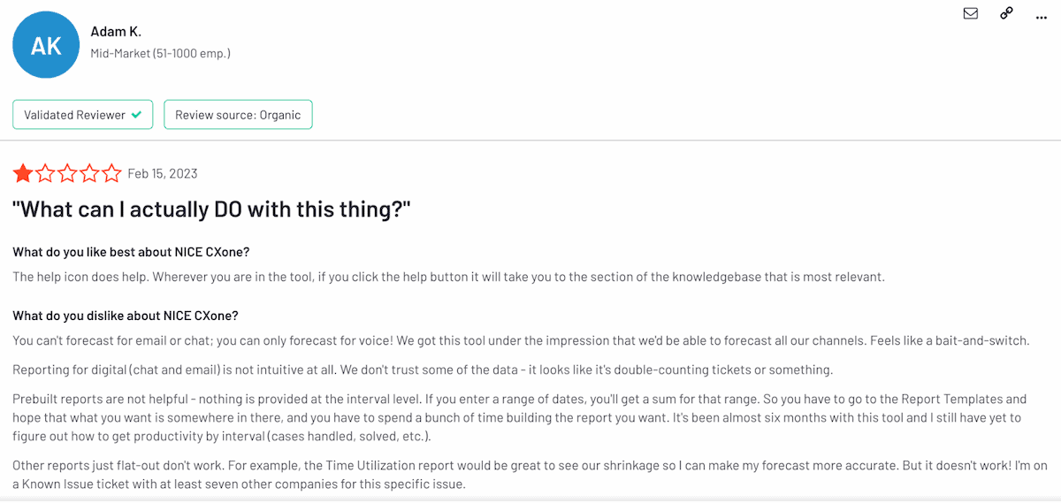Click the AK avatar circle

point(46,44)
